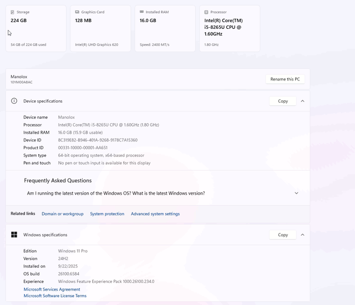
Task: Expand the latest Windows version FAQ chevron
Action: pyautogui.click(x=296, y=193)
